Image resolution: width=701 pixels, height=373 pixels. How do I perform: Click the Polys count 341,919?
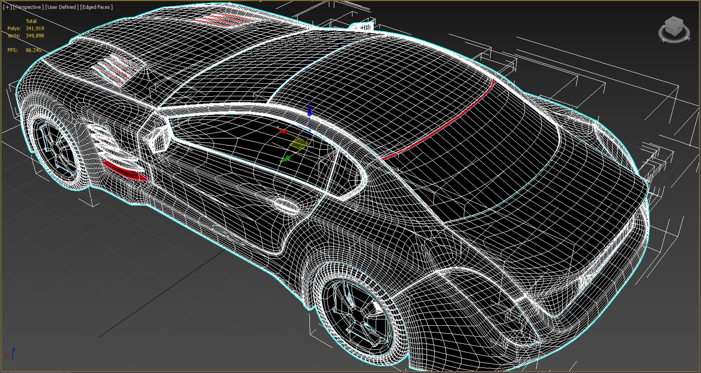click(x=35, y=28)
